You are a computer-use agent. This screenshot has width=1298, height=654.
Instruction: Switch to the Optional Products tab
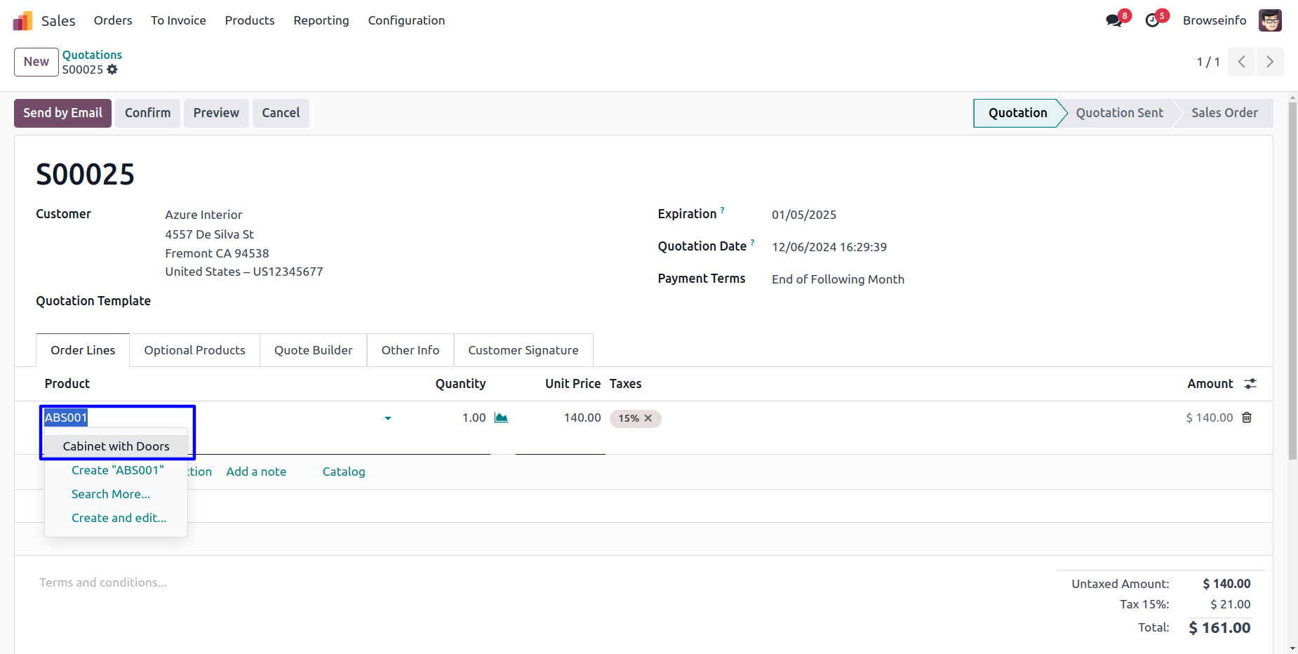[194, 350]
